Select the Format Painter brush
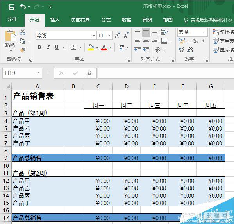Viewport: 234px width, 224px height. pyautogui.click(x=23, y=50)
